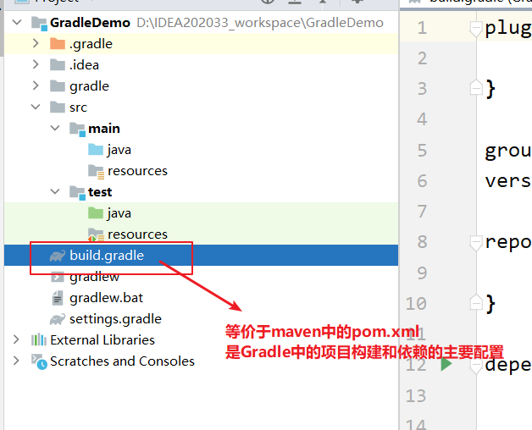This screenshot has width=532, height=430.
Task: Collapse the main folder chevron
Action: pyautogui.click(x=55, y=128)
